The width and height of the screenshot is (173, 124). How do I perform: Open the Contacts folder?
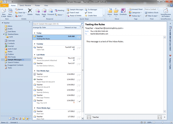[x=11, y=43]
